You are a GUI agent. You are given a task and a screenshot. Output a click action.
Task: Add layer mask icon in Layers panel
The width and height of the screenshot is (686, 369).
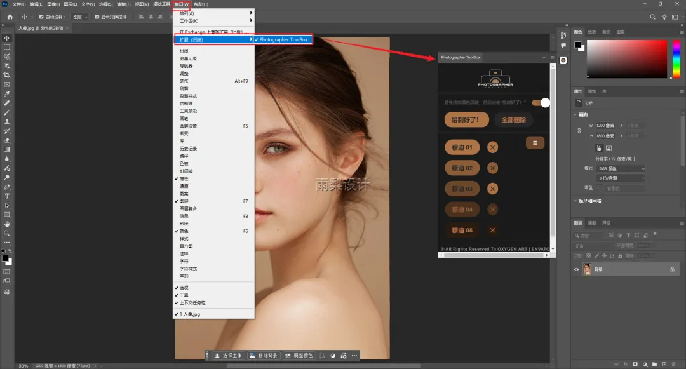[635, 364]
